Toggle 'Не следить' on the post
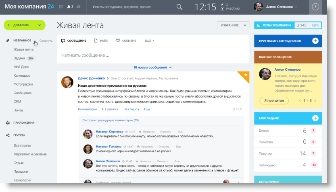 tap(131, 109)
